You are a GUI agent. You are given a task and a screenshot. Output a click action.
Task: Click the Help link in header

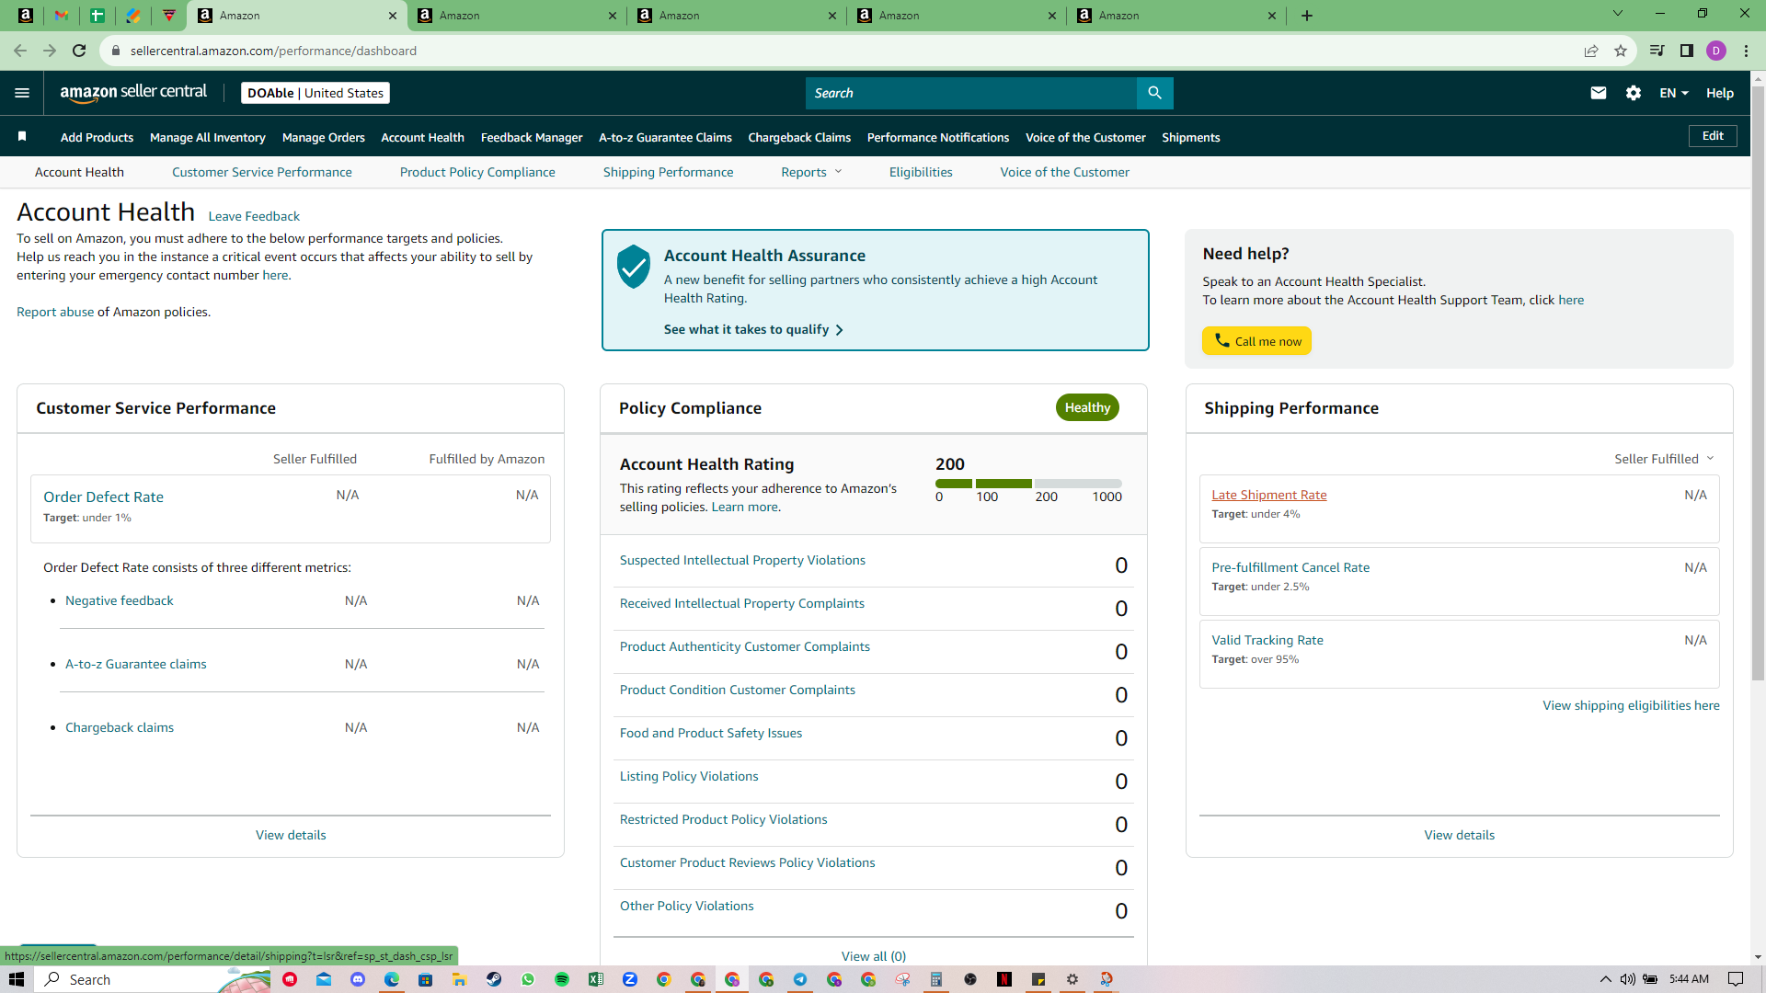[x=1720, y=93]
